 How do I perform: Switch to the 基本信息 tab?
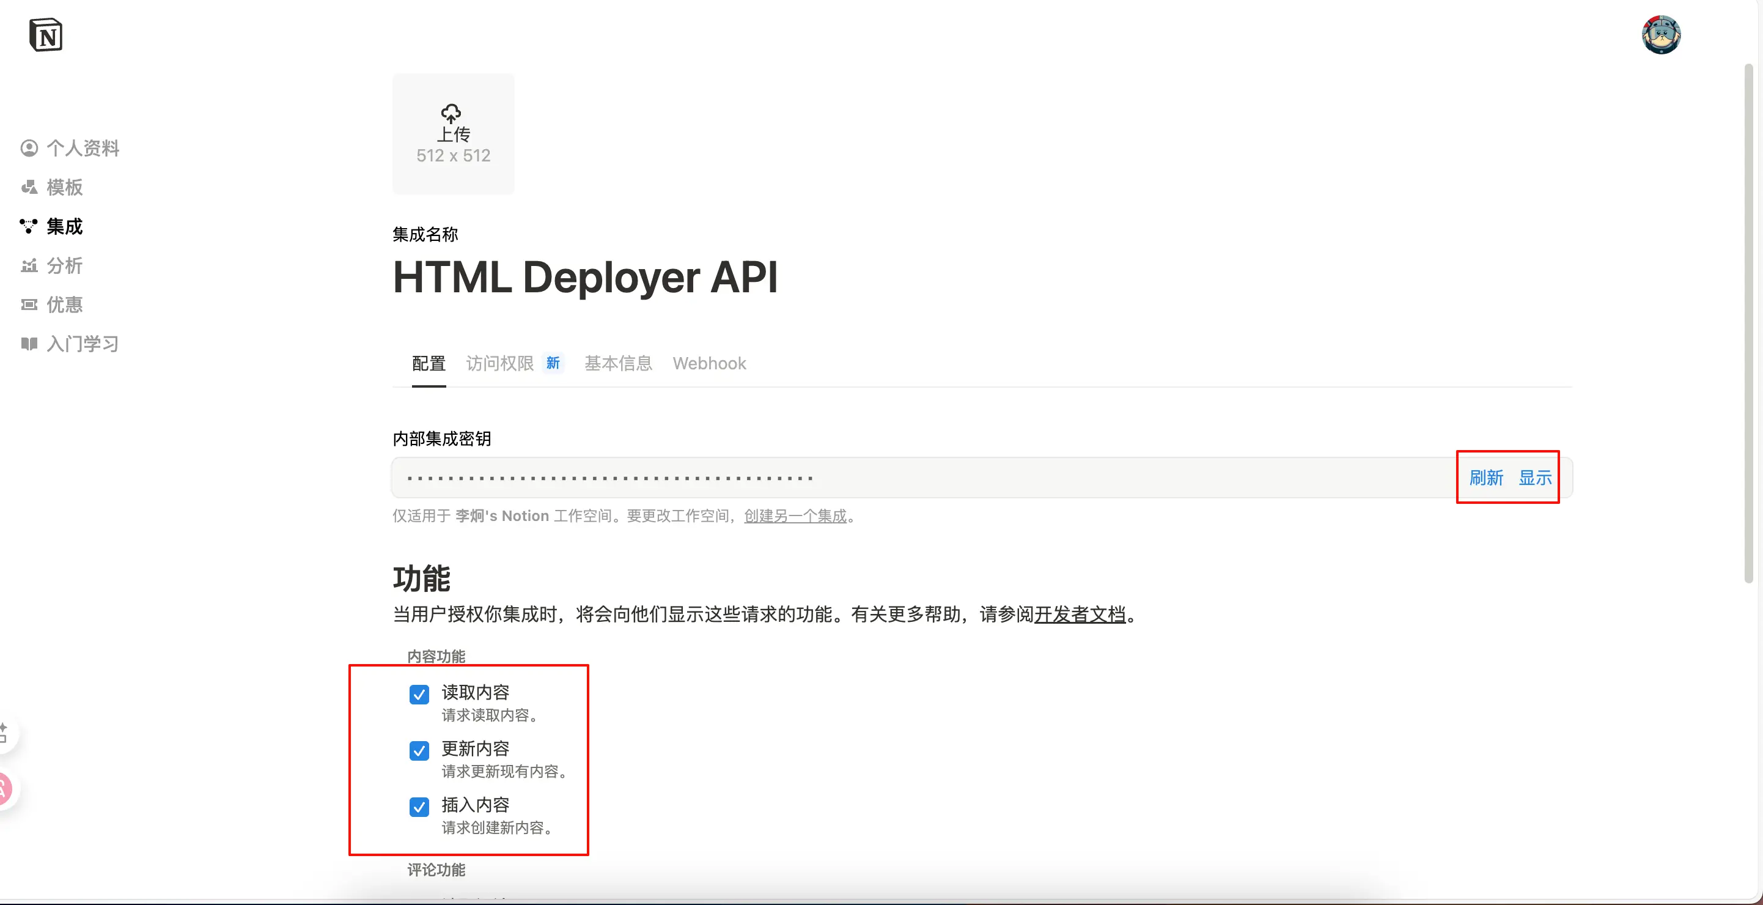click(x=618, y=363)
